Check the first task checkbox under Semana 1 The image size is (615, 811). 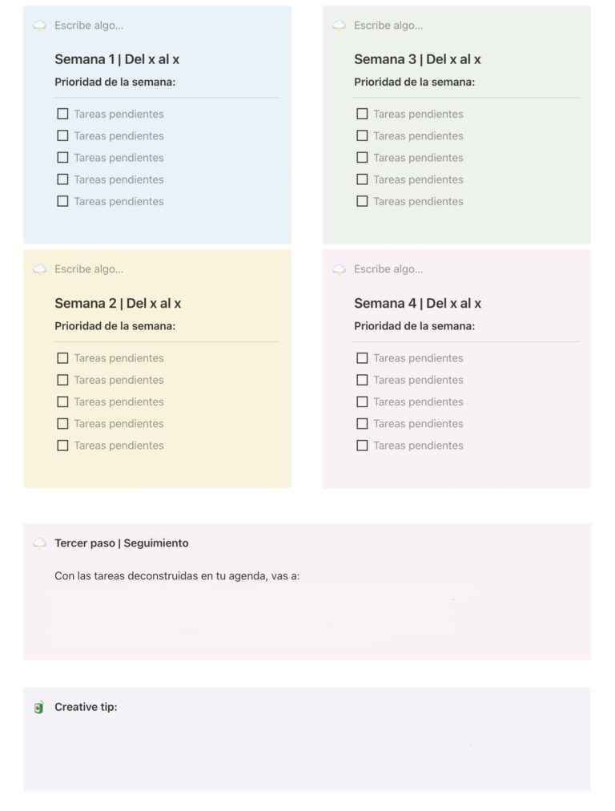[x=62, y=114]
